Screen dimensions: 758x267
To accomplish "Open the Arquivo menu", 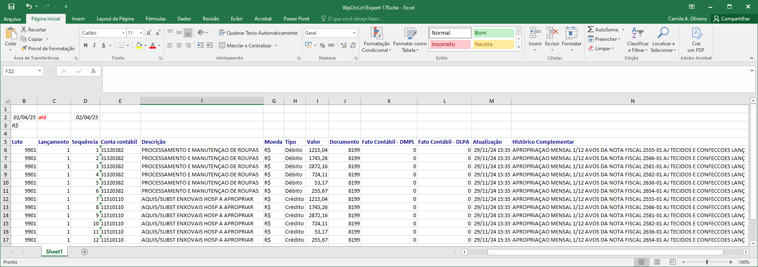I will (x=12, y=19).
